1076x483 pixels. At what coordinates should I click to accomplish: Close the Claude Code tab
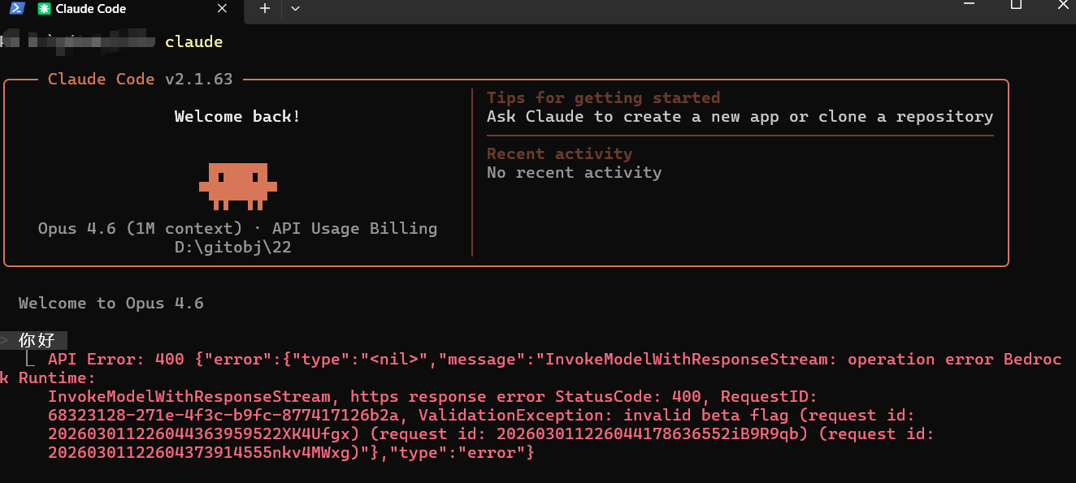point(221,8)
